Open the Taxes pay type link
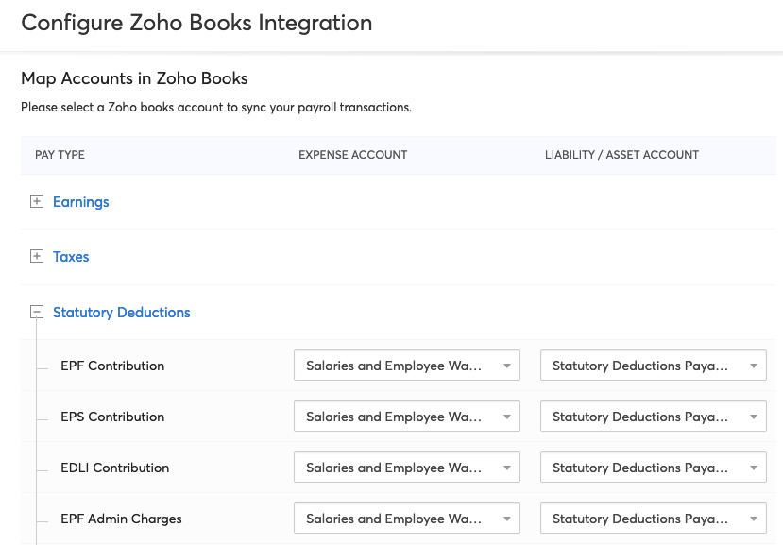Image resolution: width=783 pixels, height=545 pixels. pos(71,257)
